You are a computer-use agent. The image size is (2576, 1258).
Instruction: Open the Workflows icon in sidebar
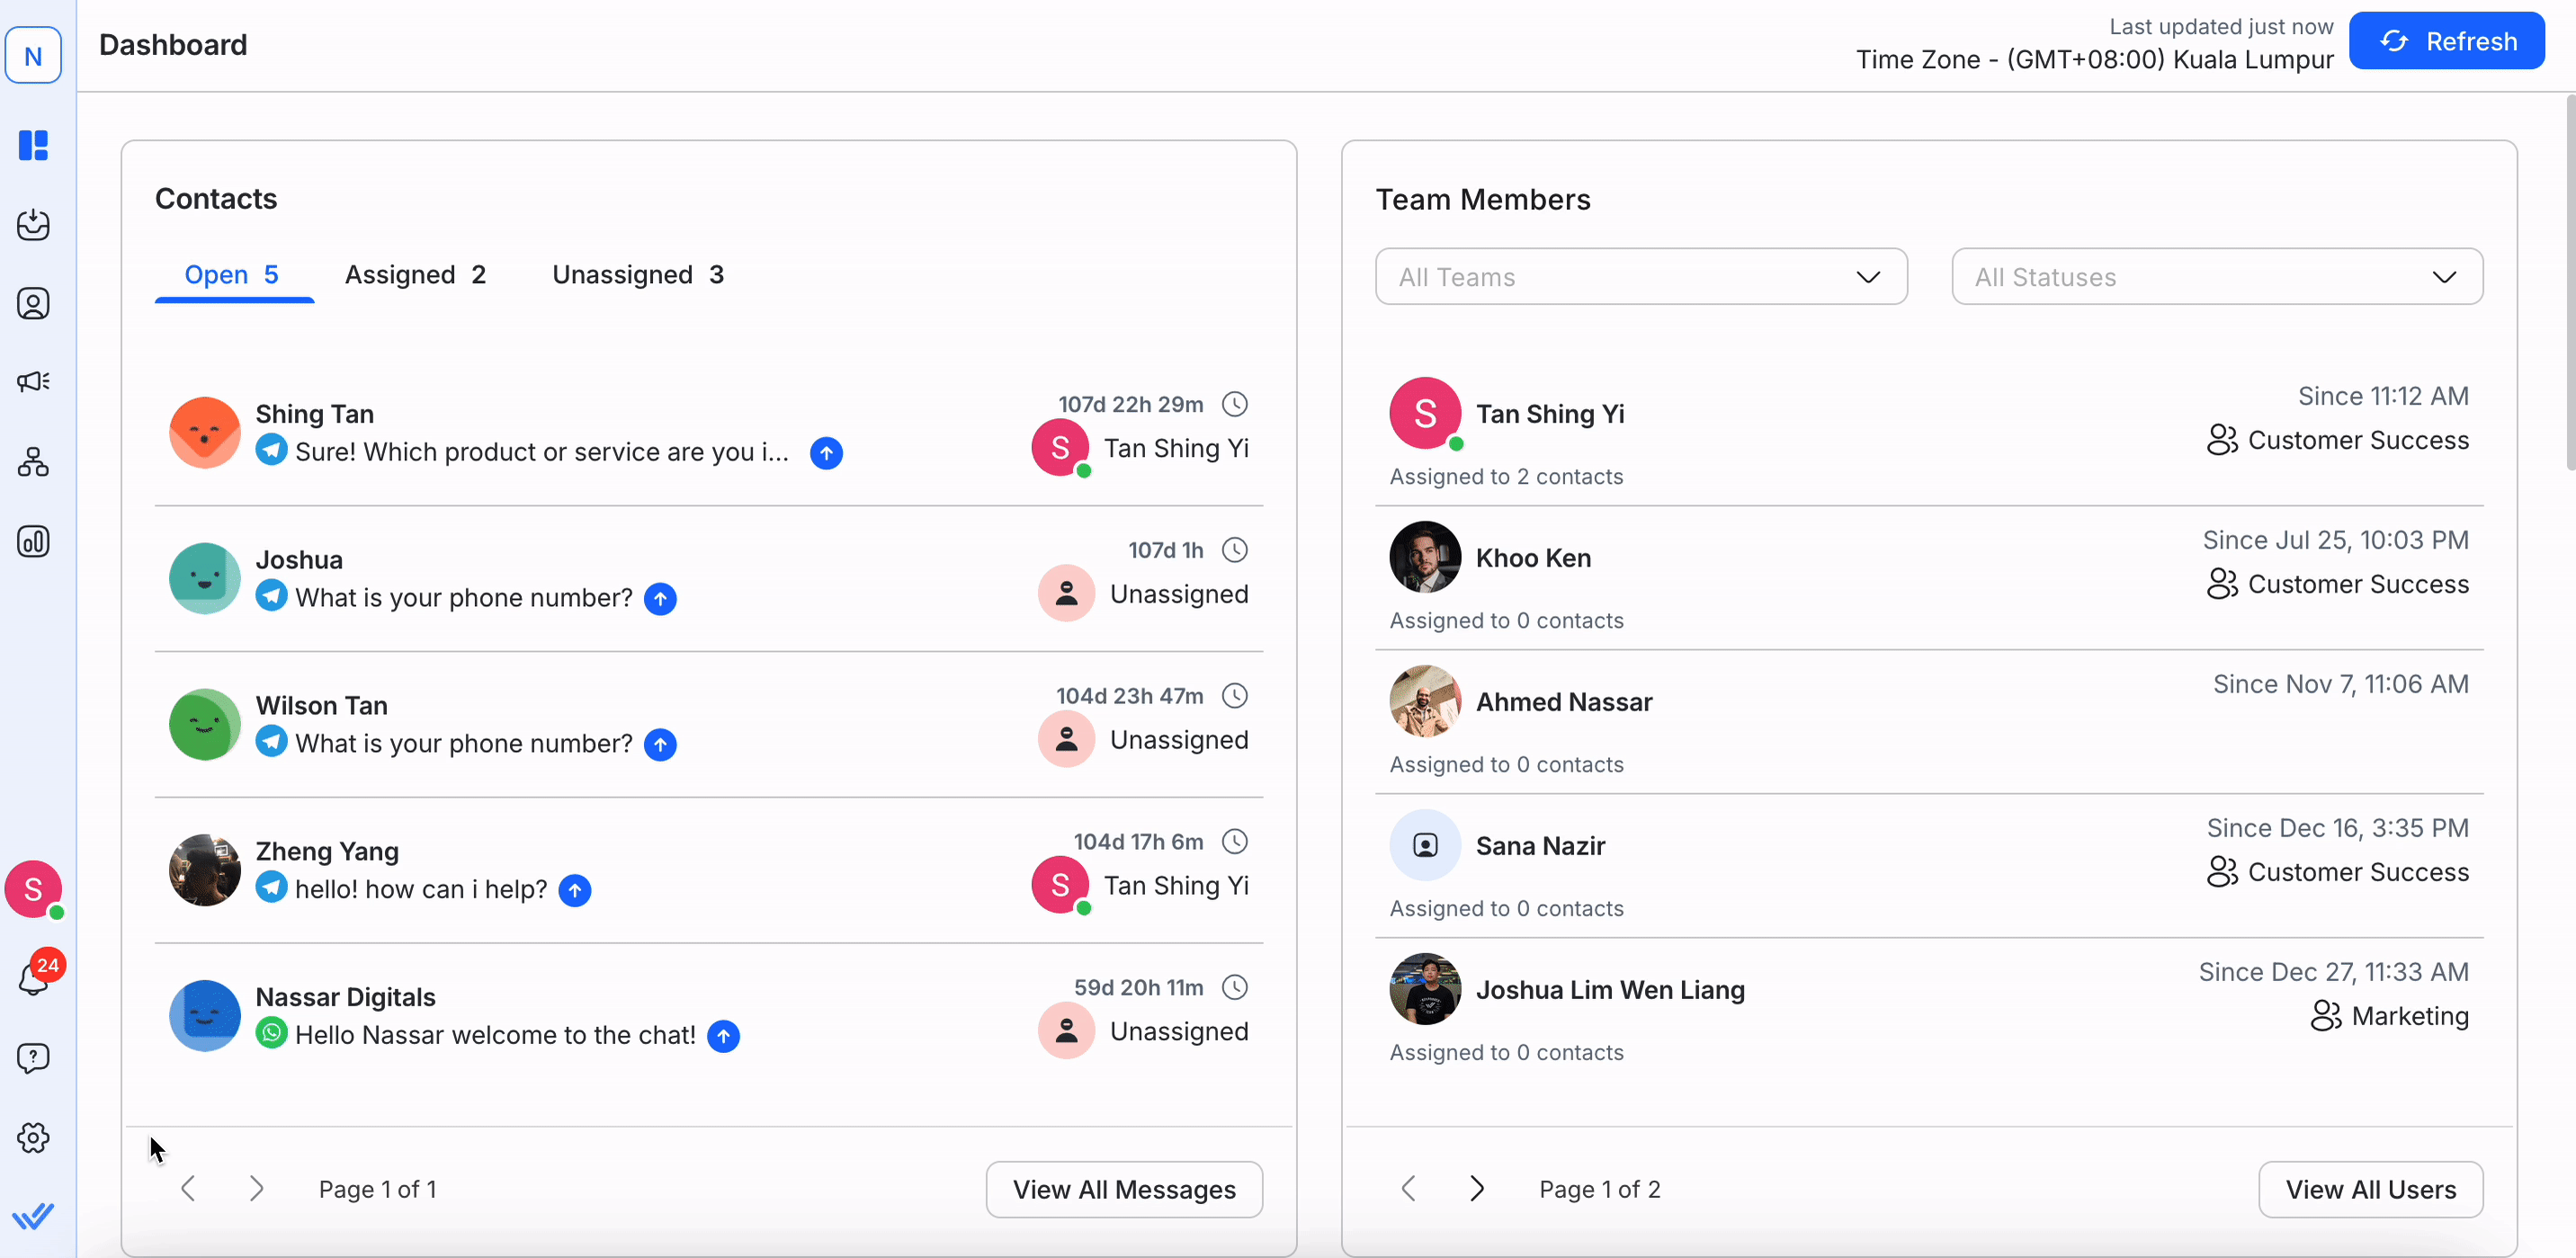click(33, 462)
